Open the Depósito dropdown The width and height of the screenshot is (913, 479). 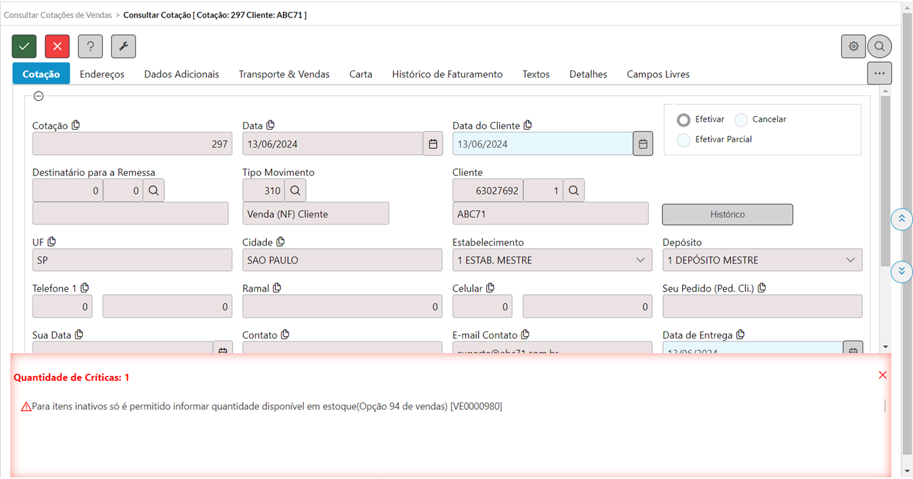[x=762, y=260]
